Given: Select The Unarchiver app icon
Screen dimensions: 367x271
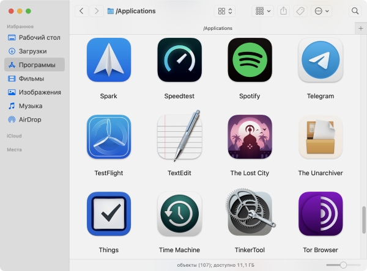Looking at the screenshot, I should point(321,137).
